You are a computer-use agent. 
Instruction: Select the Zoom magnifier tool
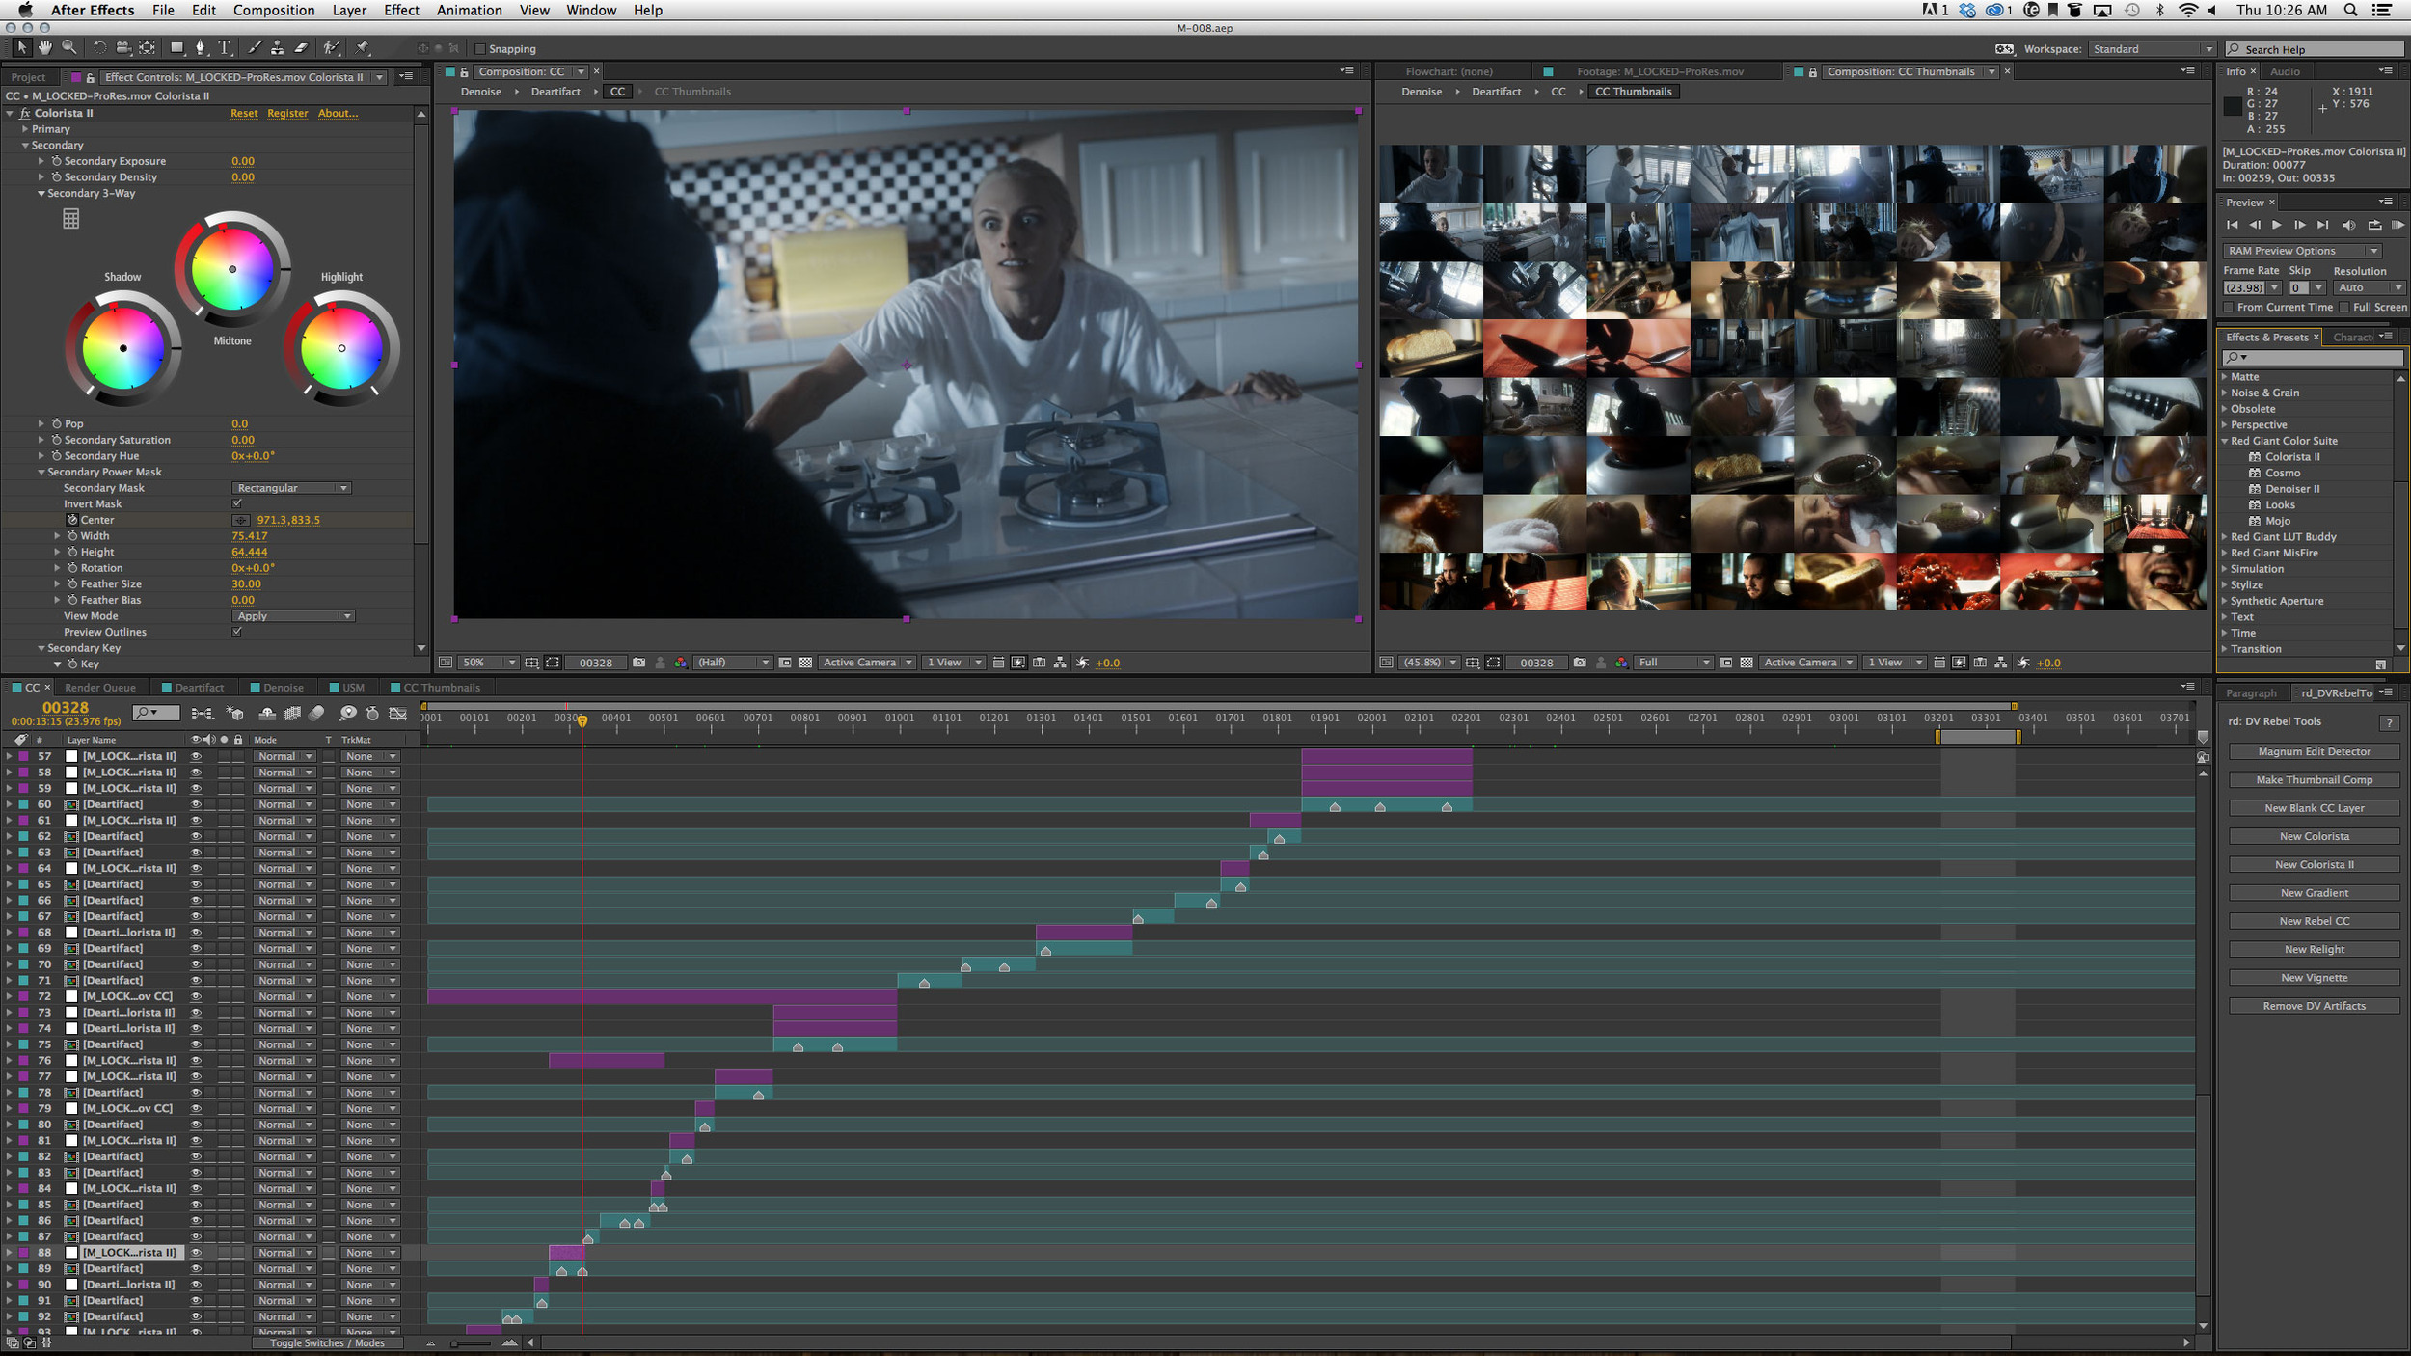click(x=69, y=48)
